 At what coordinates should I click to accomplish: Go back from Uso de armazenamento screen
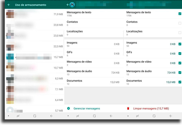[9, 5]
